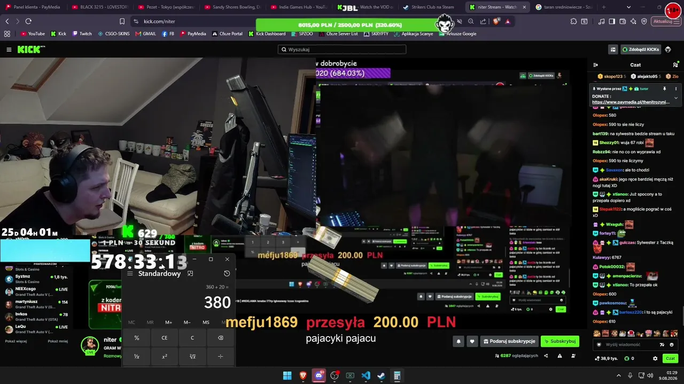Expand the pinned DONATE message chevron

[676, 98]
